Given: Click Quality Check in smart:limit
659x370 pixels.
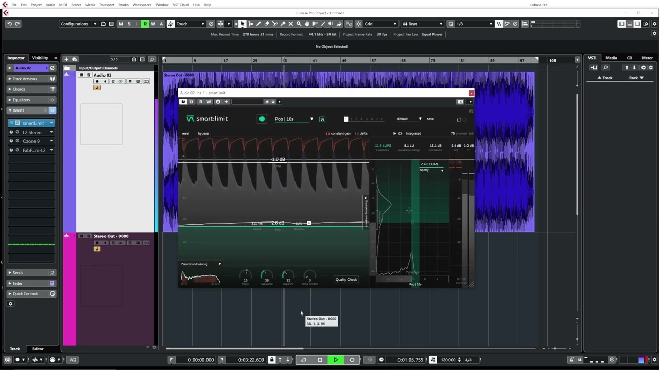Looking at the screenshot, I should 346,280.
